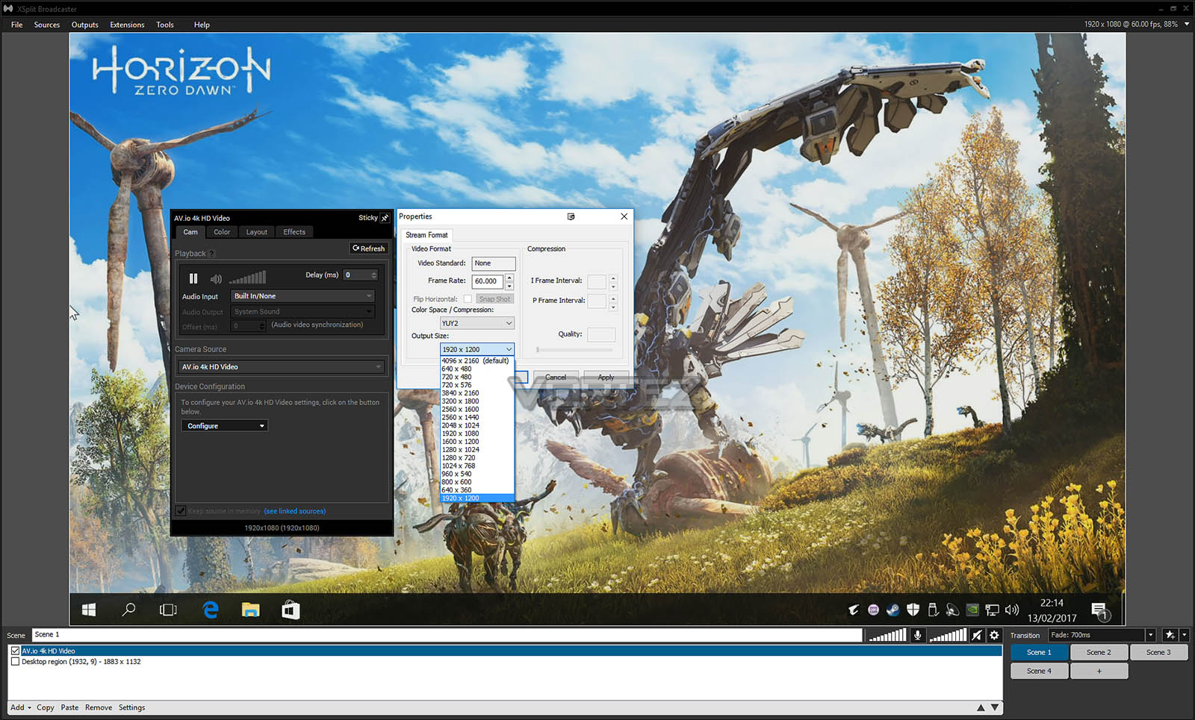Open the Add source dropdown
The height and width of the screenshot is (720, 1195).
(21, 707)
